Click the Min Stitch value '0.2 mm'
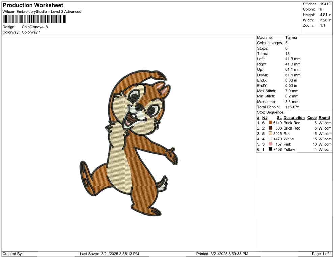Screen dimensions: 334x257 292,96
